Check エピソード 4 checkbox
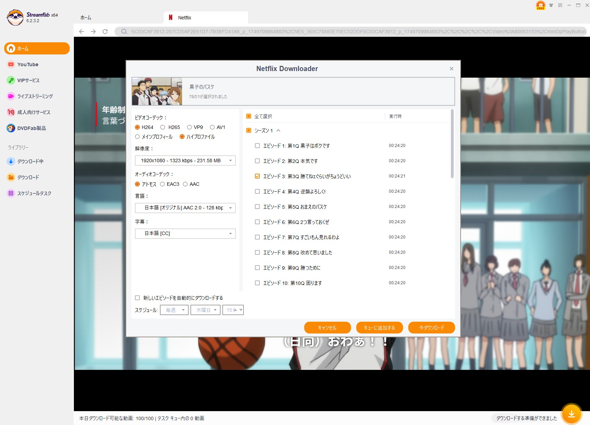This screenshot has width=590, height=425. pyautogui.click(x=257, y=191)
